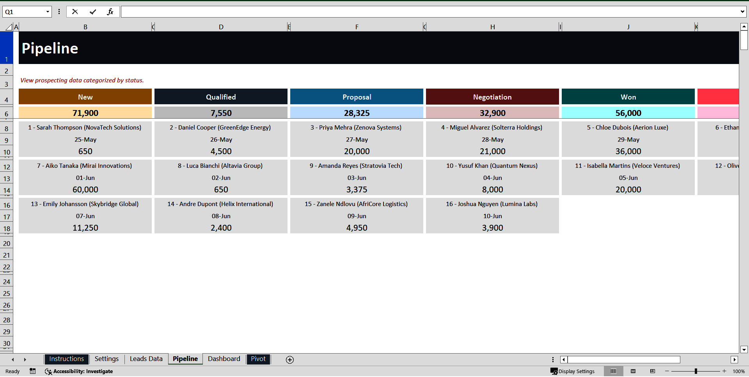
Task: Cancel formula entry with the X icon
Action: click(x=75, y=12)
